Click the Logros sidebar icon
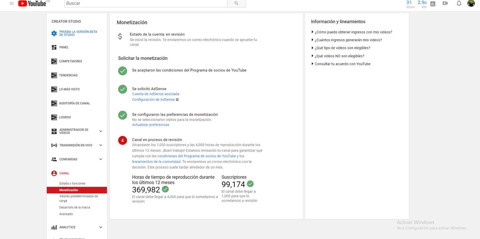 [54, 117]
